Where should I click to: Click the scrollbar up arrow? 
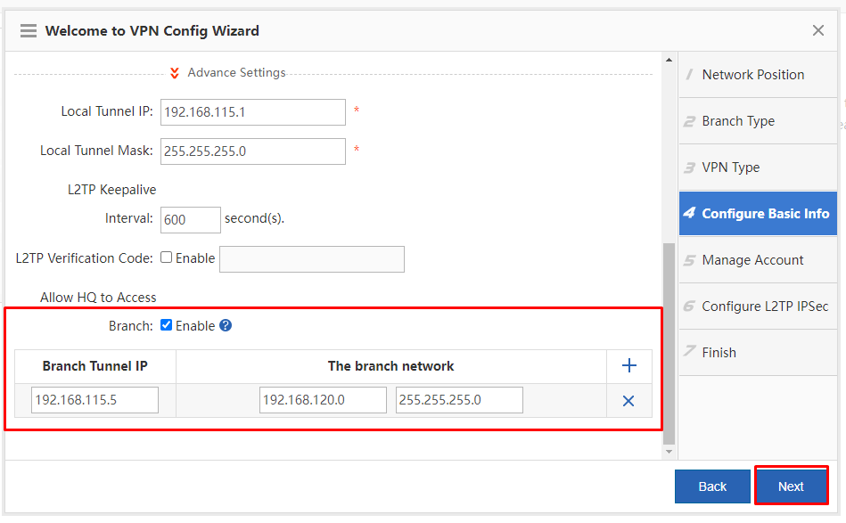tap(669, 60)
